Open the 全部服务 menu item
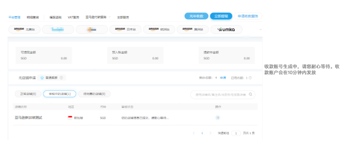The height and width of the screenshot is (158, 342). pos(123,17)
